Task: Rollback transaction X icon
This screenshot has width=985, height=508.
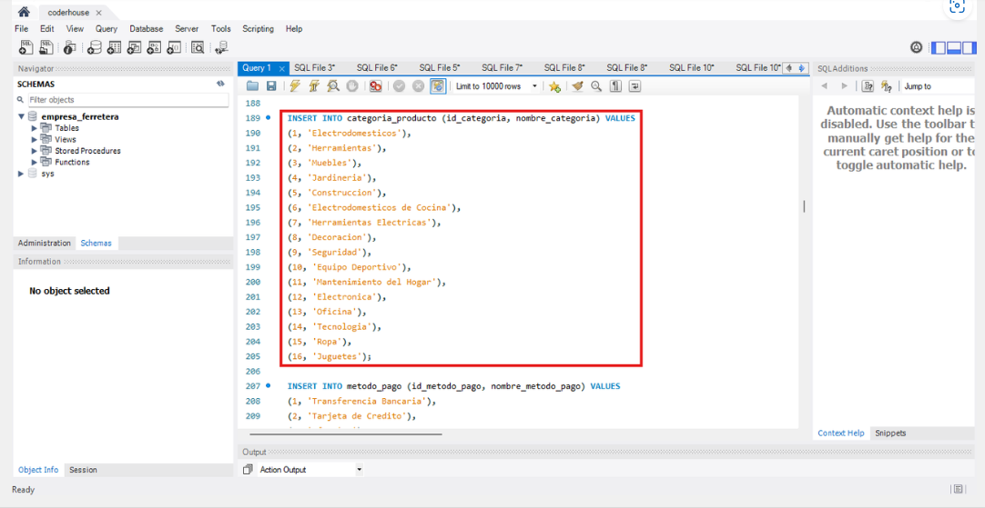Action: tap(419, 86)
